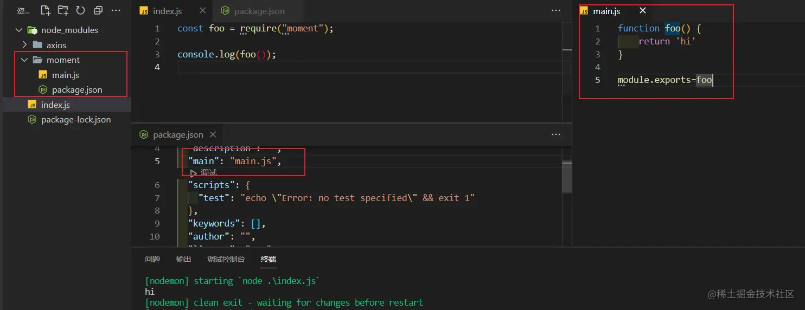The height and width of the screenshot is (310, 805).
Task: Click the console.log(foo()) line in index.js
Action: pos(227,54)
